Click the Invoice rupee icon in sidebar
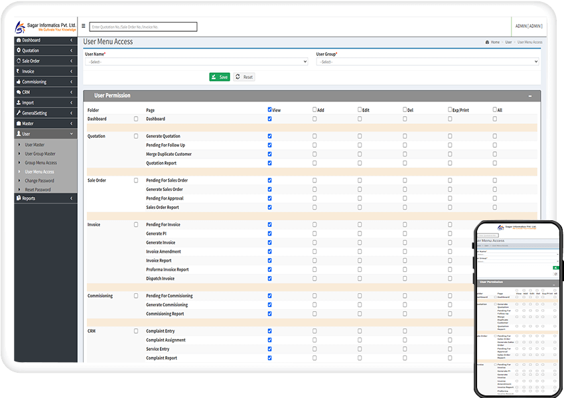Image resolution: width=564 pixels, height=398 pixels. [x=18, y=71]
